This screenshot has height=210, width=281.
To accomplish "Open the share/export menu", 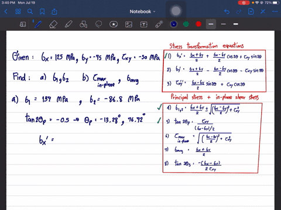I will pos(54,12).
